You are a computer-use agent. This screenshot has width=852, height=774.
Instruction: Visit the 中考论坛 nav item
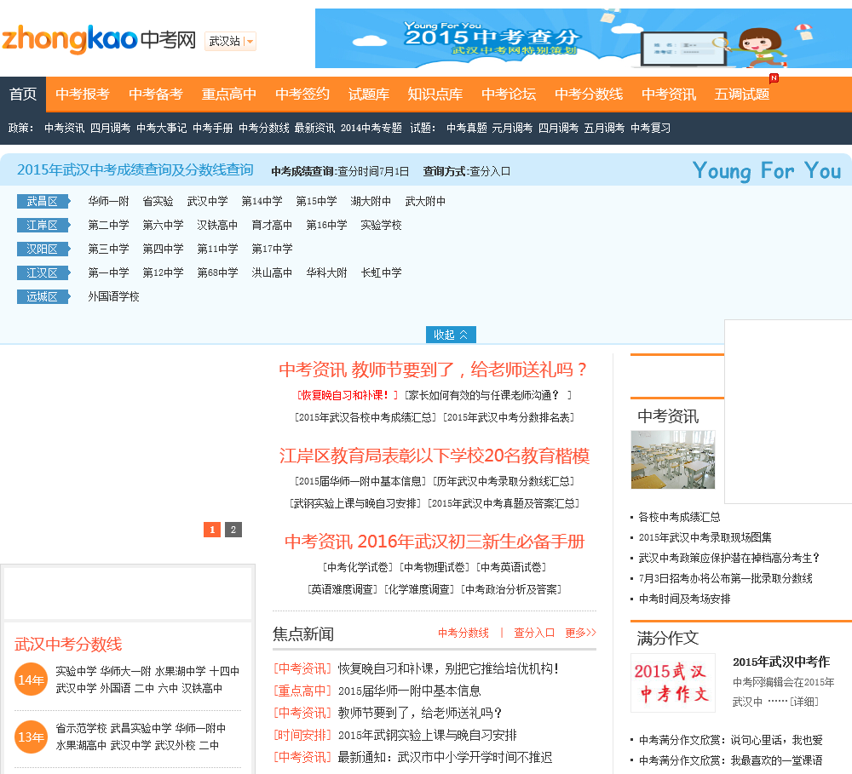pos(509,95)
